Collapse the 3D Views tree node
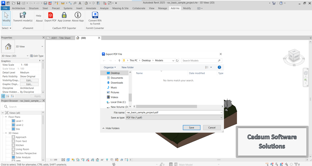Screen dimensions: 312x166 [6, 133]
